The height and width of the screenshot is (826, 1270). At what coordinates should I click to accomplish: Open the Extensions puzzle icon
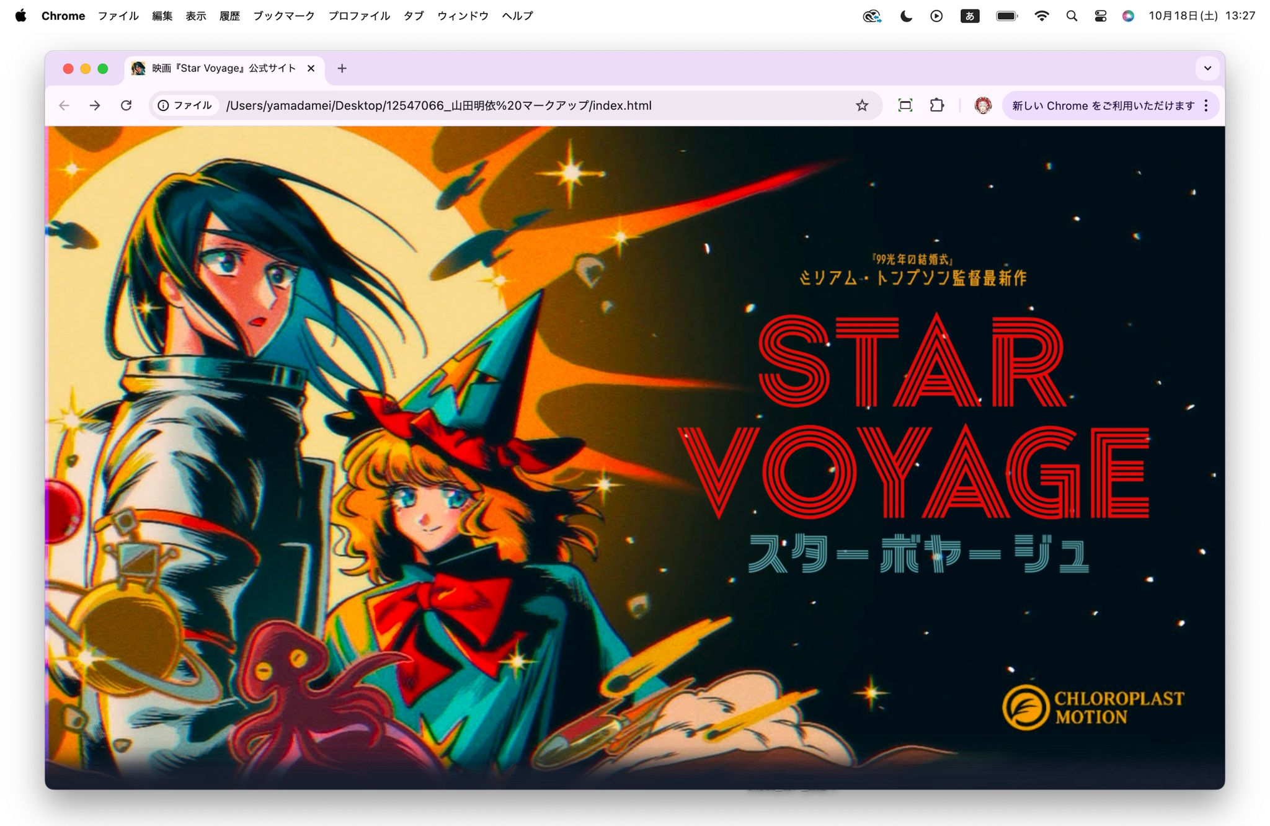(x=937, y=105)
